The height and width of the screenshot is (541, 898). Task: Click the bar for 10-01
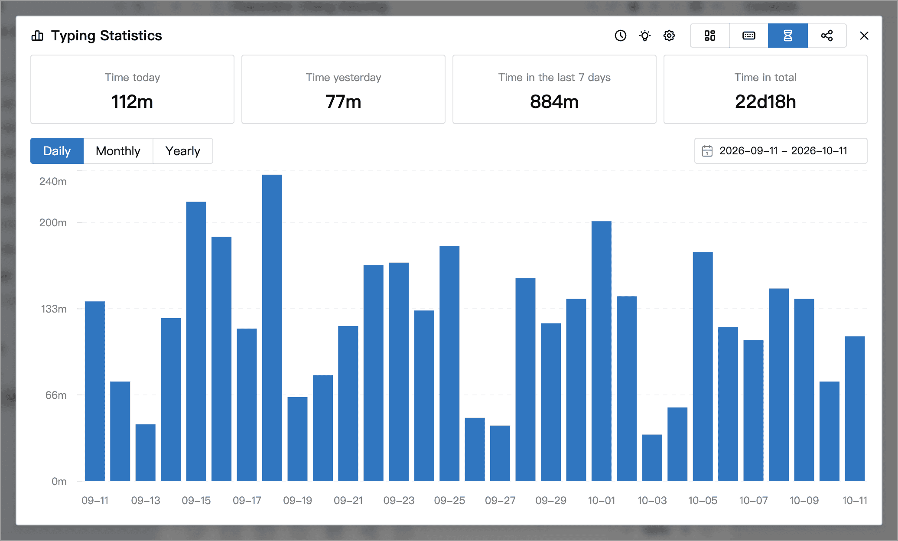coord(602,351)
